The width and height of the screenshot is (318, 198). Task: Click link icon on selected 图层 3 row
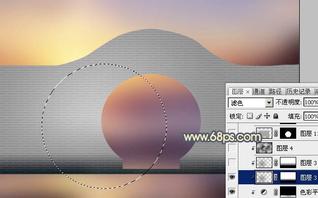275,177
